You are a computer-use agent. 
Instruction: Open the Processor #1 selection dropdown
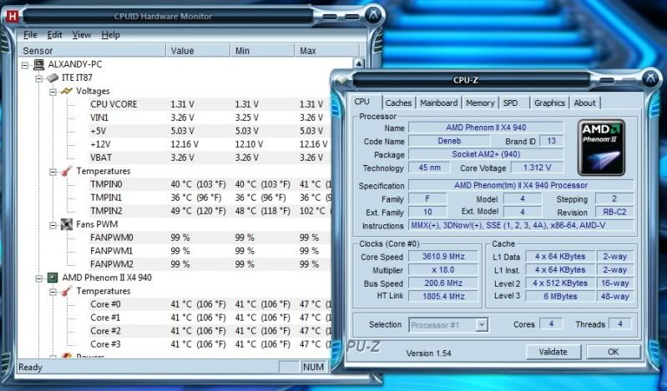pyautogui.click(x=482, y=325)
